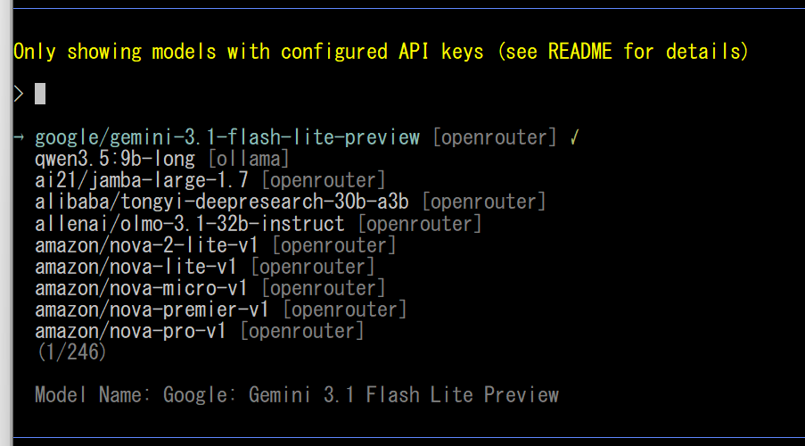This screenshot has width=805, height=446.
Task: Click the [openrouter] tag beside the Gemini entry
Action: (494, 138)
